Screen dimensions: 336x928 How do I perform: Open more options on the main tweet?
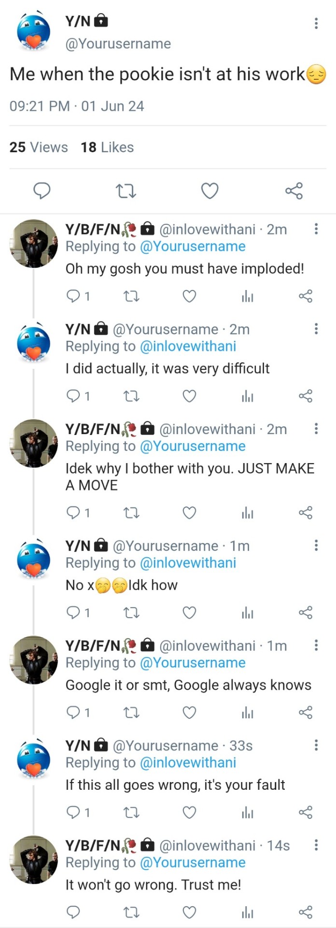pos(316,23)
